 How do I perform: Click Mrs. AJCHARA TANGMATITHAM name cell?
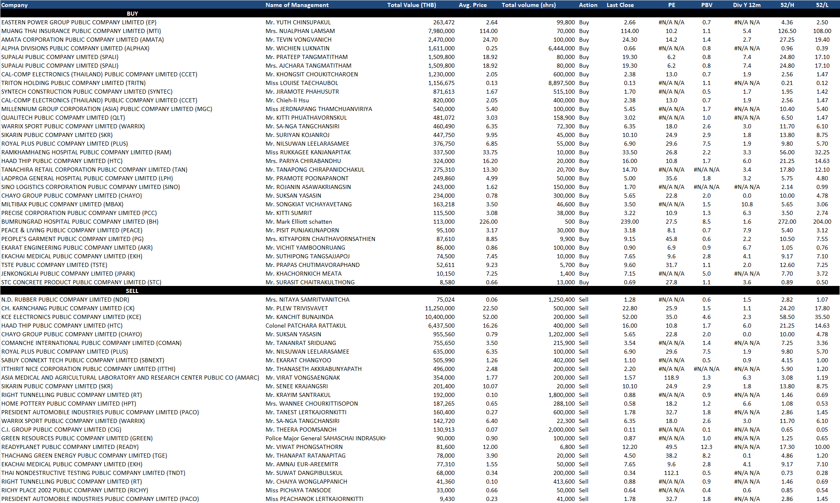[x=308, y=66]
